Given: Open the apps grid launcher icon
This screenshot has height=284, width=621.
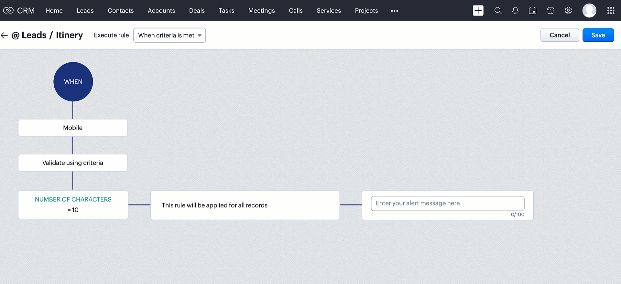Looking at the screenshot, I should click(611, 11).
